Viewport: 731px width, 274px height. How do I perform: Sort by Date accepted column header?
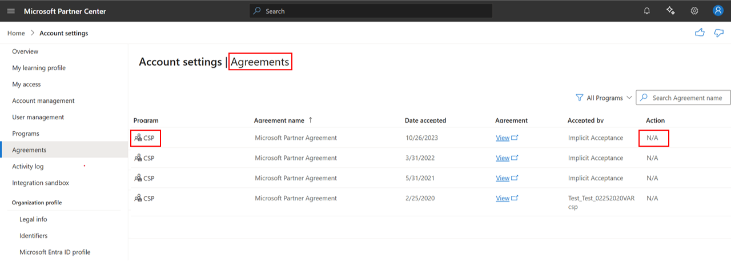coord(425,120)
